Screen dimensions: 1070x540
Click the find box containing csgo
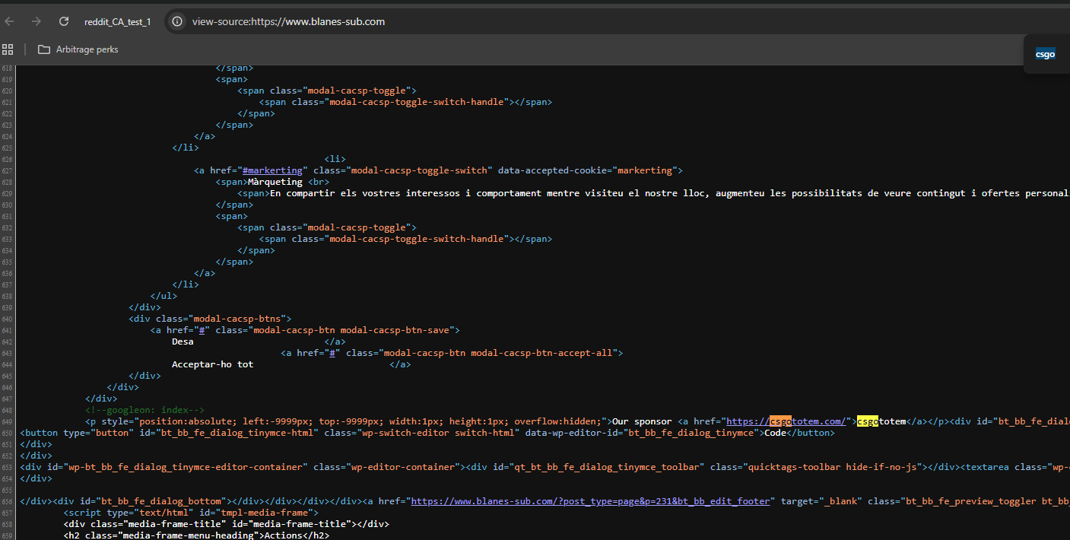1046,54
